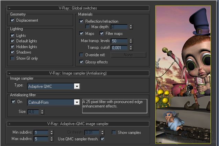
Task: Open the Image sampler Type dropdown
Action: point(77,86)
